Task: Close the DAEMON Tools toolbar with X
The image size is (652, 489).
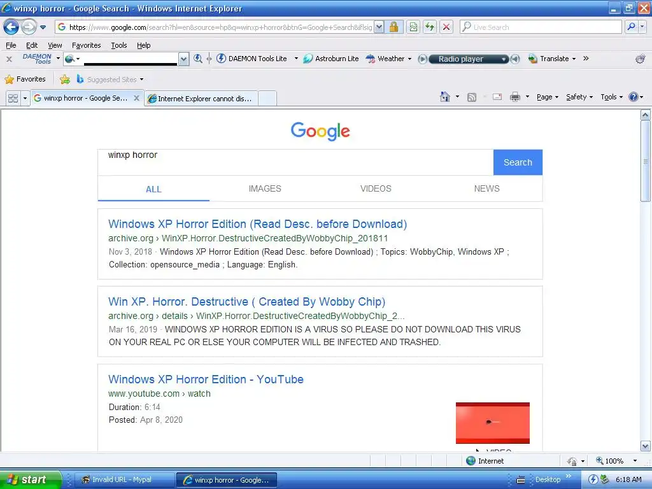Action: point(9,59)
